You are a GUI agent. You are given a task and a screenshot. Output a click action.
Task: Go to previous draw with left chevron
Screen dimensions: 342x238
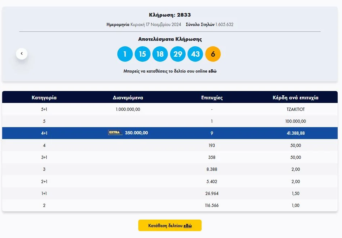click(x=22, y=54)
